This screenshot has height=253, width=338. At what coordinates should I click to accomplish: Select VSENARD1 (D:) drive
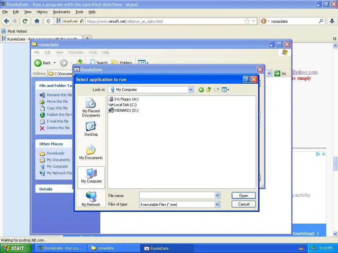(x=123, y=110)
